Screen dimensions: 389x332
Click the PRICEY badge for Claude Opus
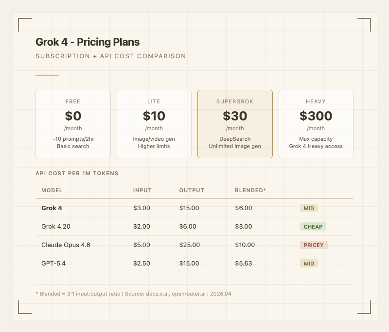(314, 245)
